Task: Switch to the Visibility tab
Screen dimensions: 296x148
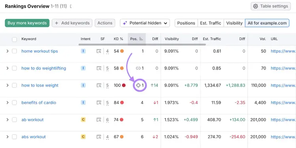Action: click(x=234, y=23)
